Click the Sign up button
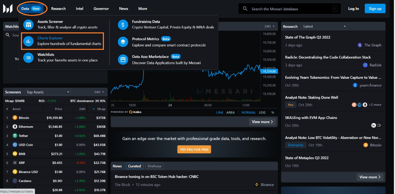This screenshot has height=194, width=395. [x=375, y=9]
